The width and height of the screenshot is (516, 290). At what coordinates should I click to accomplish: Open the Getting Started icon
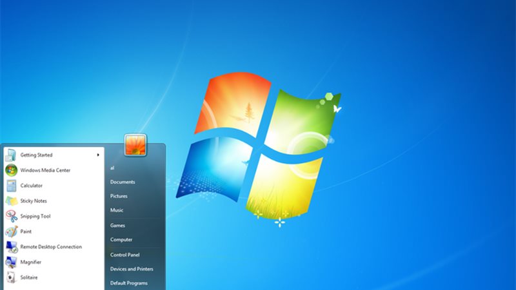11,155
